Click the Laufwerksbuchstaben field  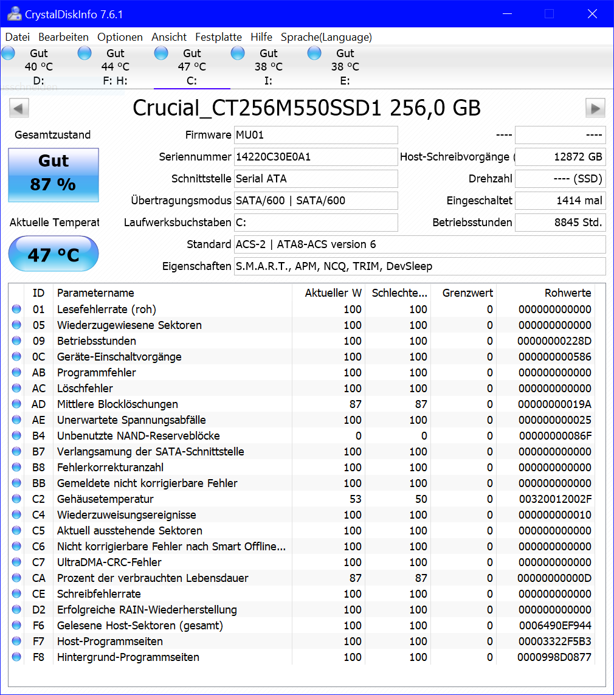(x=316, y=223)
